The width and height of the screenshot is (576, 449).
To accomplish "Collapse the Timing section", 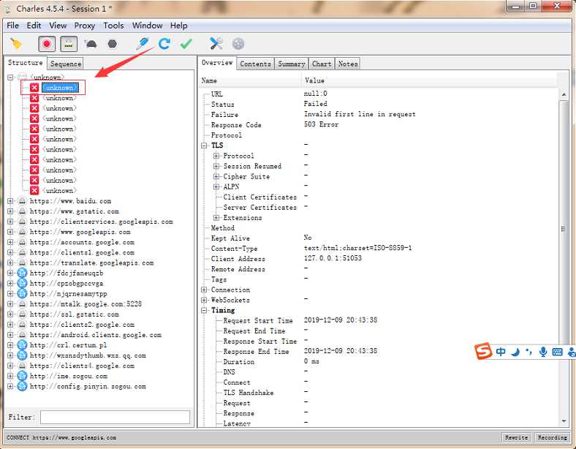I will click(x=204, y=310).
